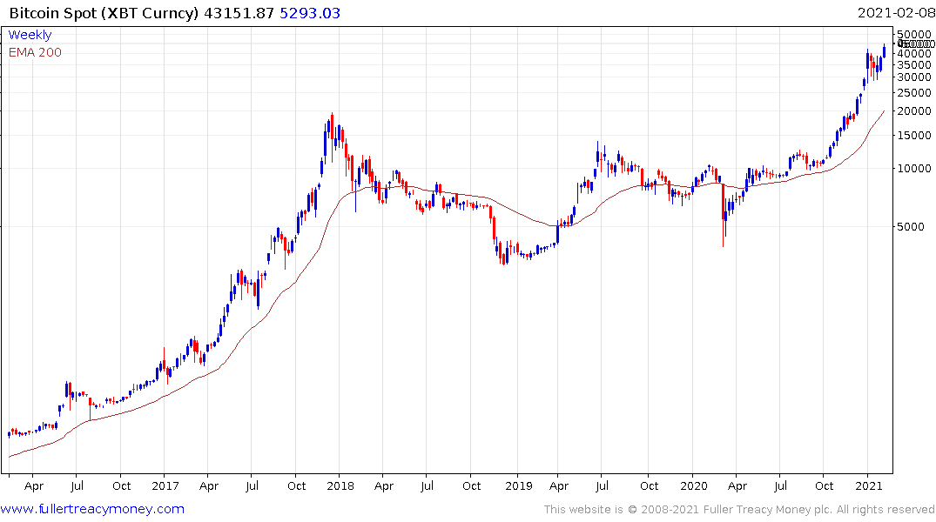Click the 2019 label on time axis

coord(519,486)
